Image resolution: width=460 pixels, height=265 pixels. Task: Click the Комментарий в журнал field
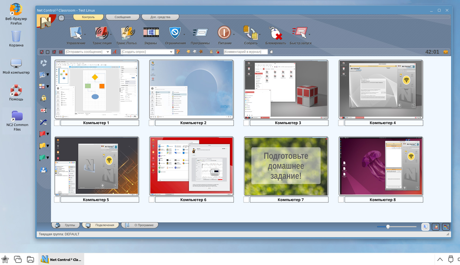pyautogui.click(x=246, y=52)
